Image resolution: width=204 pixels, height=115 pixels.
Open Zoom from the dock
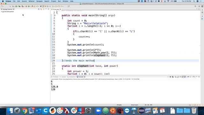98,111
